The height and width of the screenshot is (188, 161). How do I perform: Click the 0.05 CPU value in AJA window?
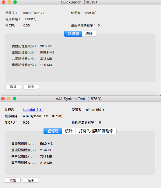point(26,122)
